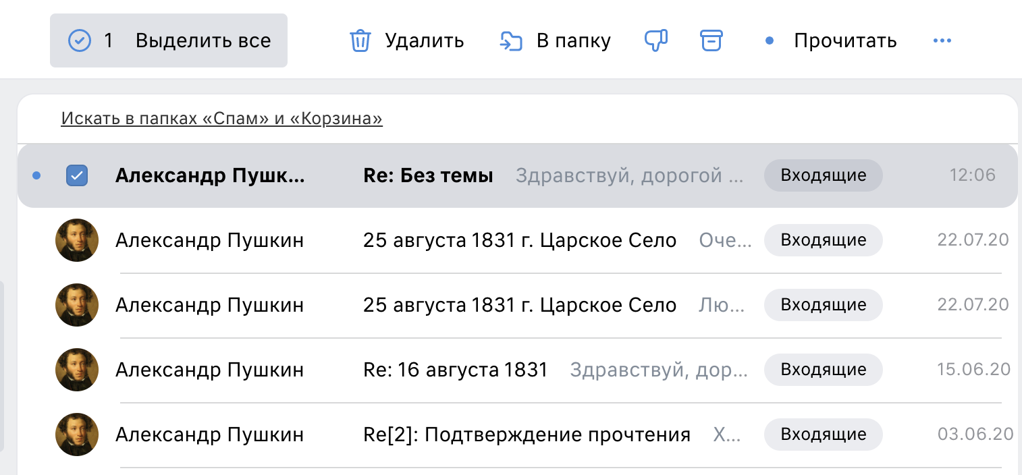Click the circled checkmark selection icon
The height and width of the screenshot is (475, 1022).
point(80,41)
